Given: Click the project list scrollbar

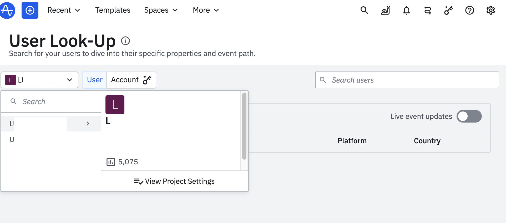Looking at the screenshot, I should point(244,126).
